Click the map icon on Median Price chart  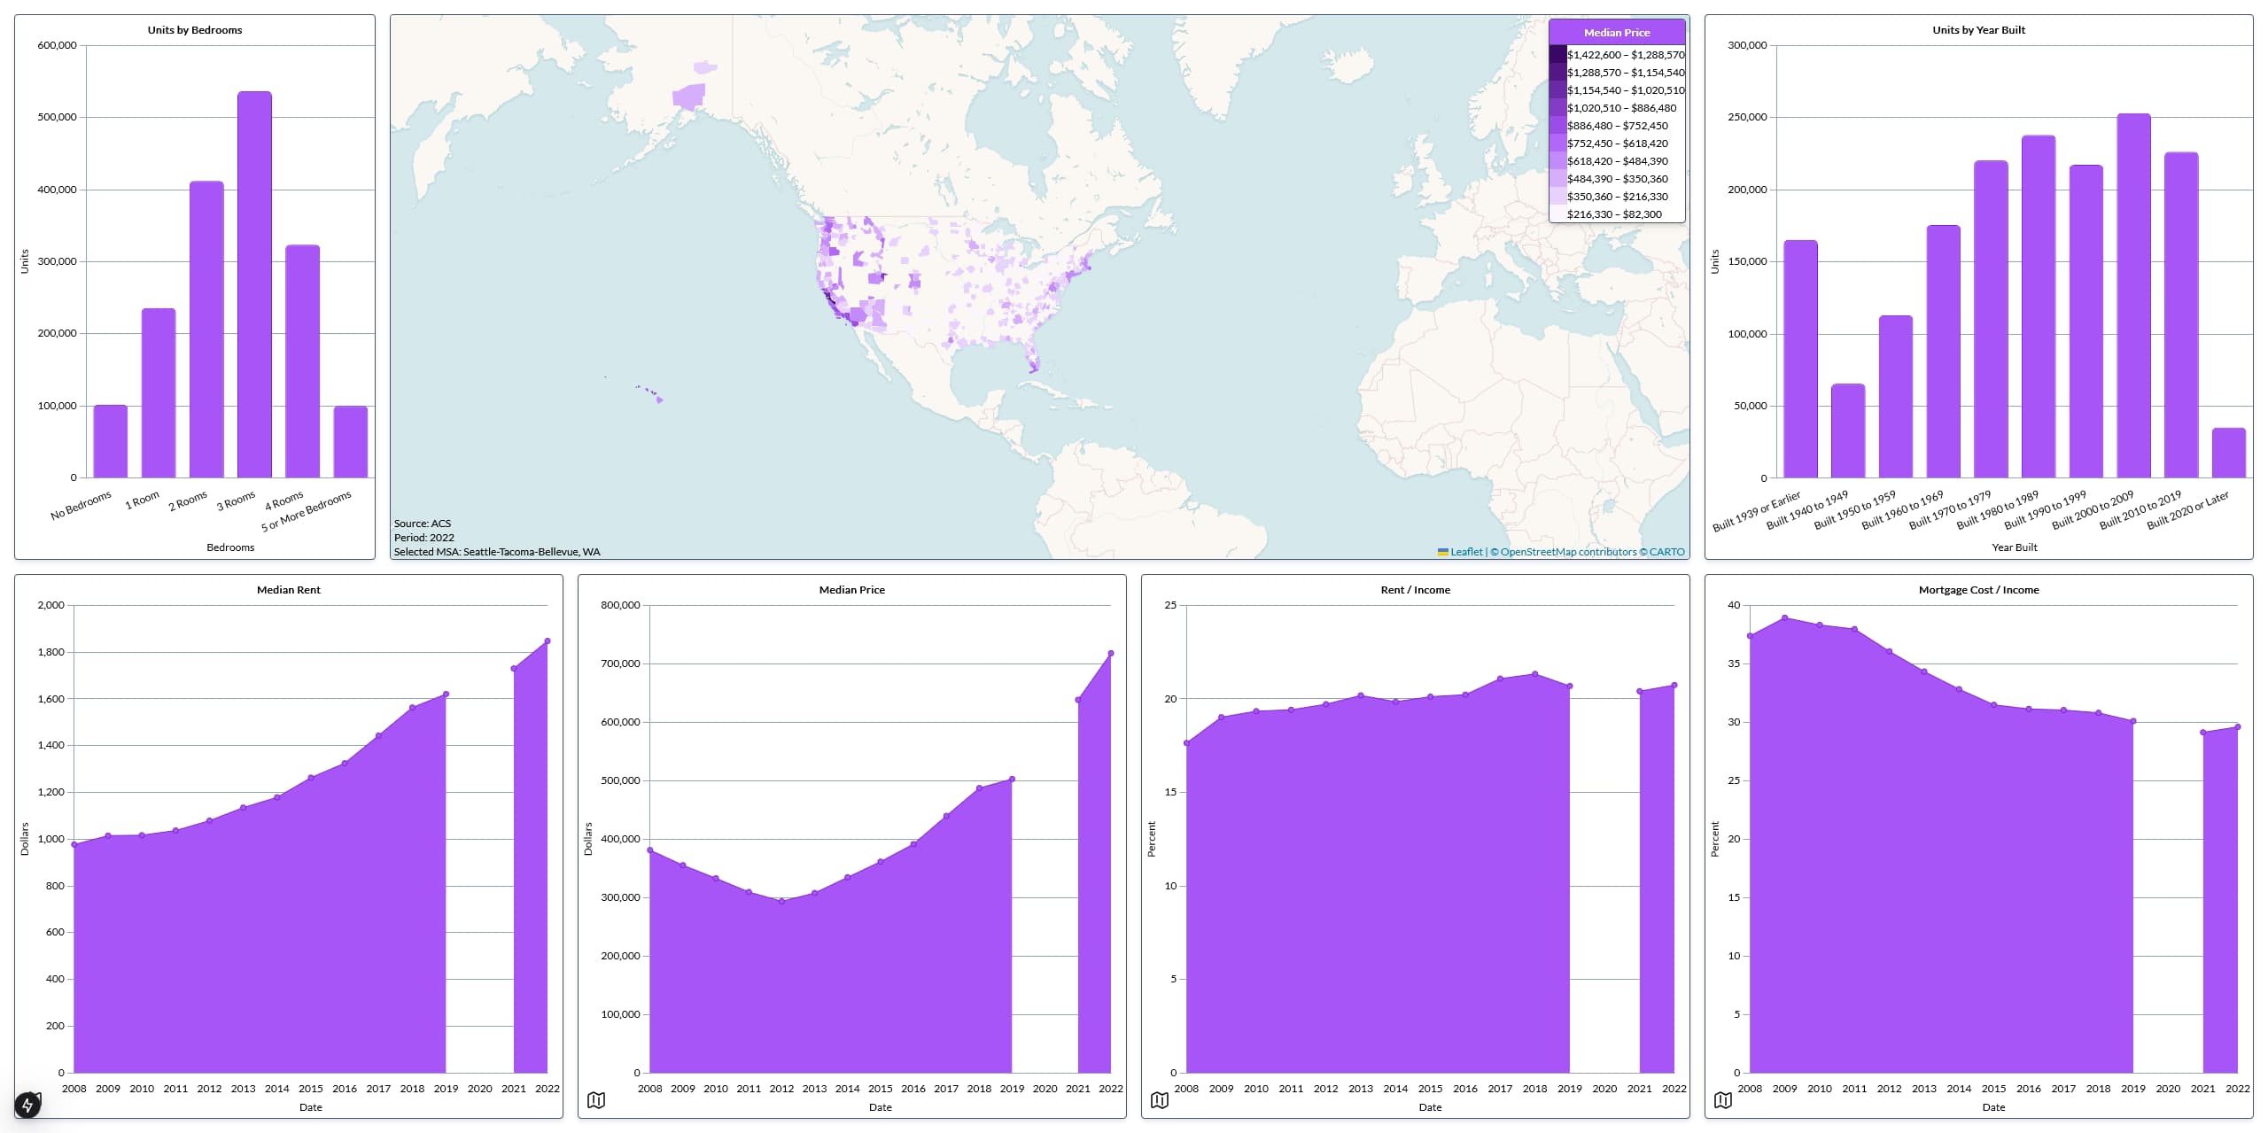point(596,1100)
